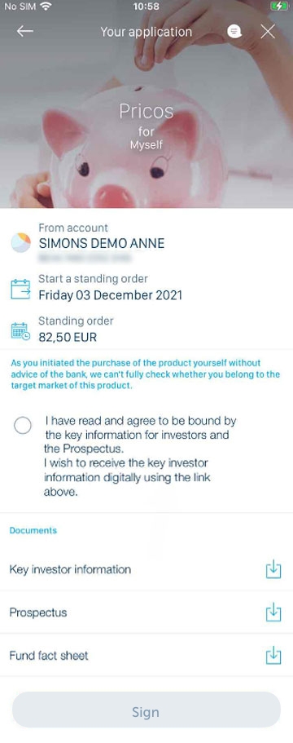Open the Fund fact sheet row
Image resolution: width=293 pixels, height=743 pixels.
coord(146,656)
